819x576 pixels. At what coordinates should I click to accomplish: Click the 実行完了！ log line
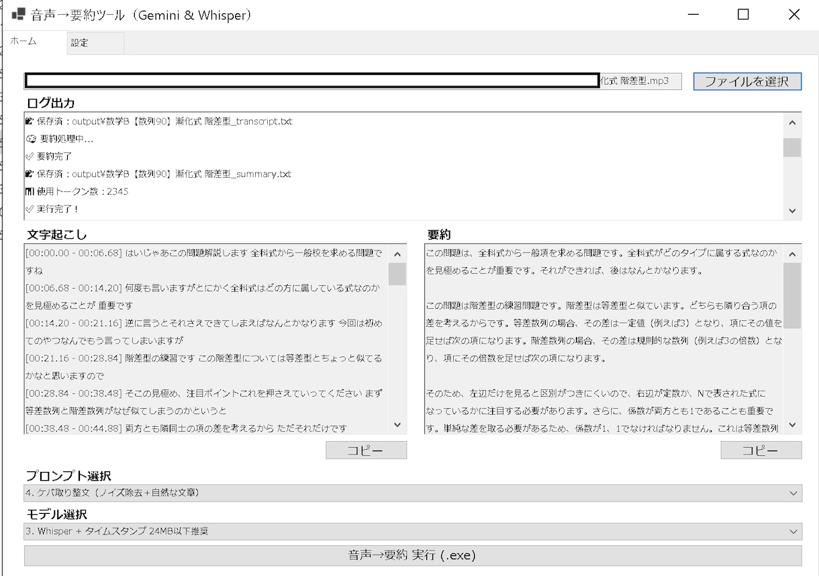pyautogui.click(x=52, y=209)
